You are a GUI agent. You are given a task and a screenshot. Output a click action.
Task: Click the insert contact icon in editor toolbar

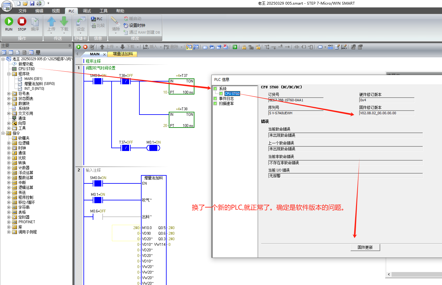(x=296, y=47)
